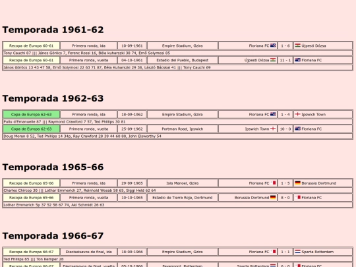
Task: Click the German flag in the 10-10-1965 match row
Action: (273, 197)
